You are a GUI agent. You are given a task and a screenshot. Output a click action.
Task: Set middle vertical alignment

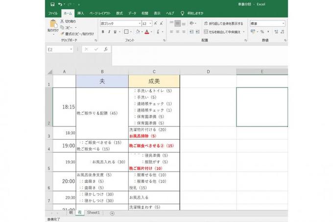click(x=178, y=23)
